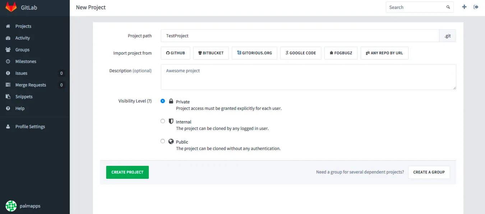Click the sign out icon
Screen dimensions: 485x214
click(476, 7)
